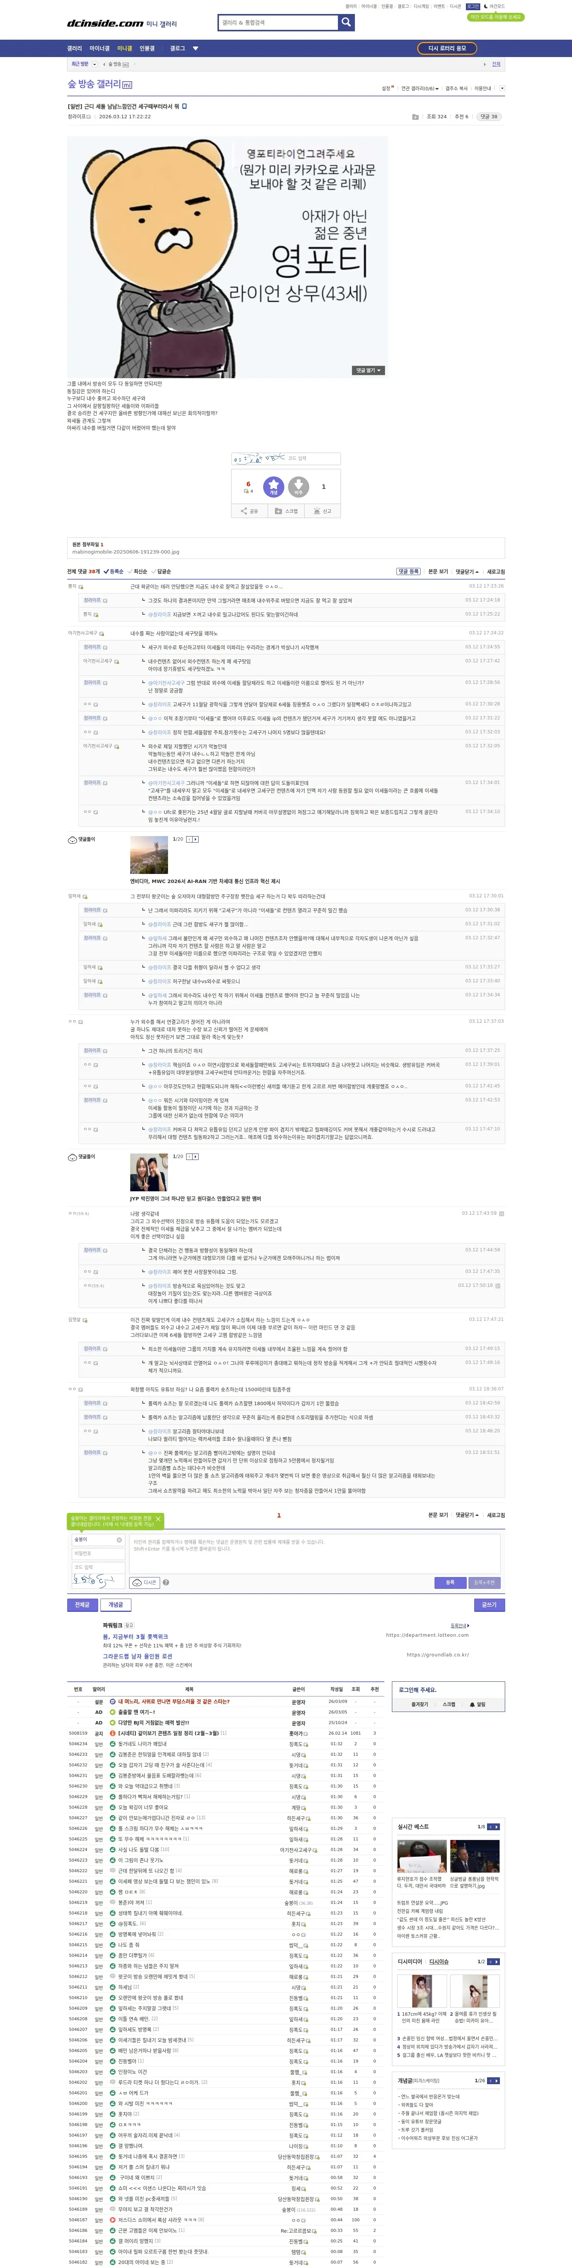Switch to 전체글 tab below comments
Viewport: 572px width, 2267px height.
[83, 1604]
